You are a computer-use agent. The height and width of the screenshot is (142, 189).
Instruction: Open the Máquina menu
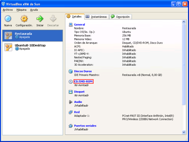(21, 10)
